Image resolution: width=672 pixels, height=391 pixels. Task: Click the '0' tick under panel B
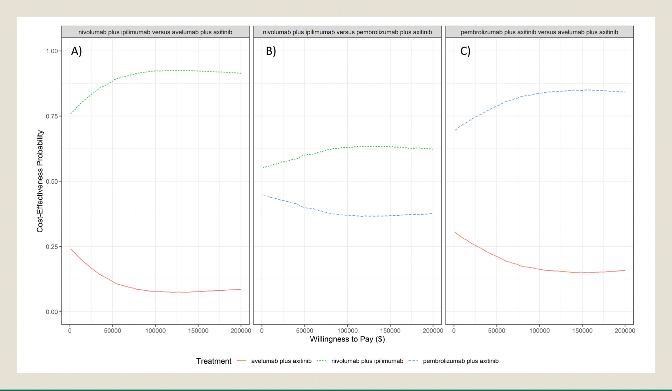[x=262, y=331]
